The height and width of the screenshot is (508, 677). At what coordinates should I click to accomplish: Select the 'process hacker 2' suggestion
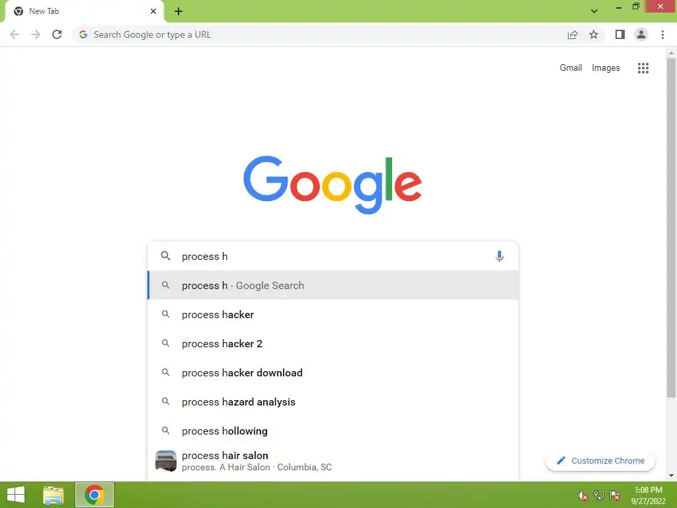click(333, 343)
